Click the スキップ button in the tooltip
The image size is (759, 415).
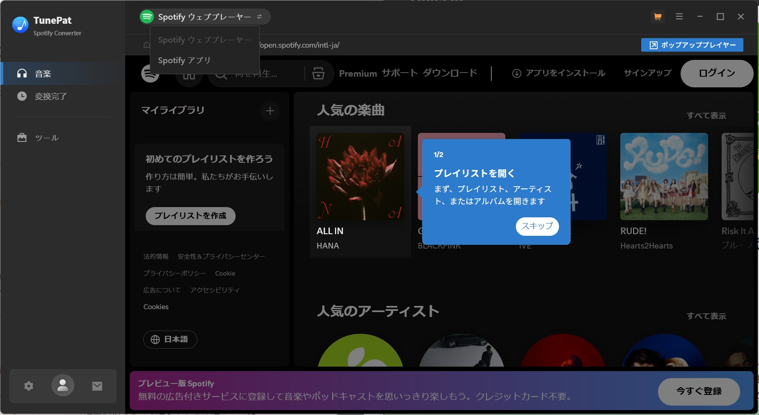537,226
